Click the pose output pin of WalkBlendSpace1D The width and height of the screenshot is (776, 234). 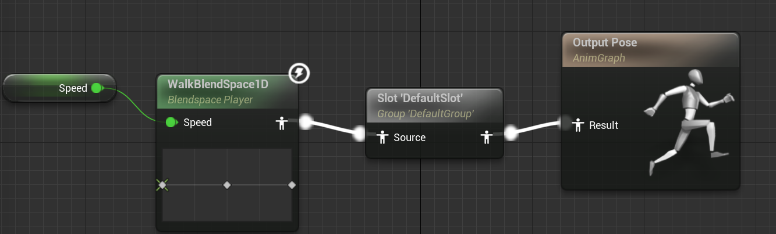point(282,123)
